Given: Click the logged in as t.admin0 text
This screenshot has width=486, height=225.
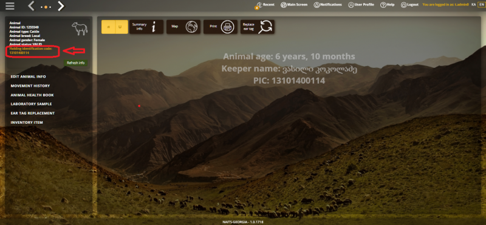Looking at the screenshot, I should [445, 5].
